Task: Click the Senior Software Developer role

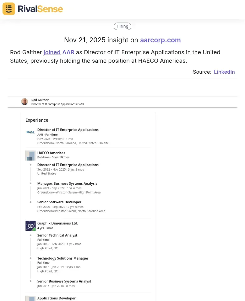Action: click(x=59, y=202)
